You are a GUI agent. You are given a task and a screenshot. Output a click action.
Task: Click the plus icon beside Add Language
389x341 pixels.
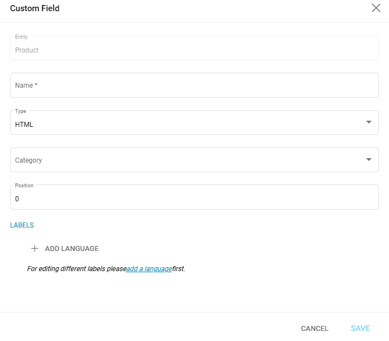[x=35, y=248]
